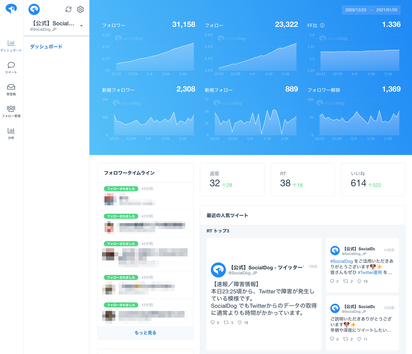Open the いいね stat card showing 614

coord(373,179)
